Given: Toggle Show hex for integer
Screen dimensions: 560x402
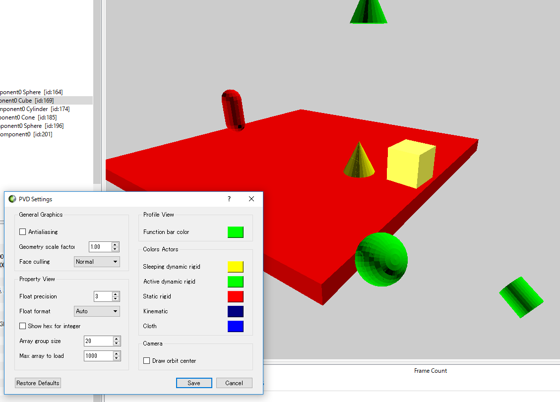Looking at the screenshot, I should click(22, 326).
